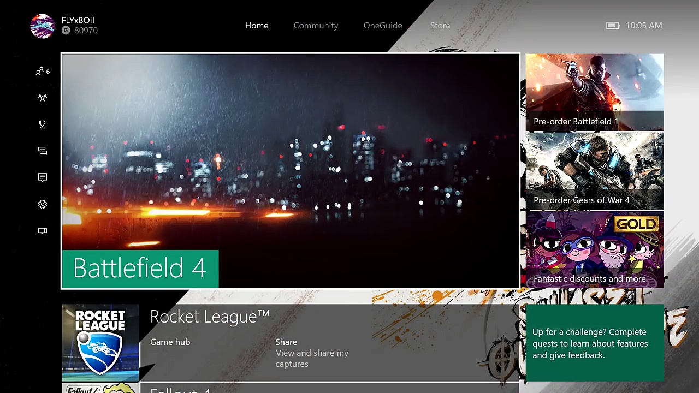Switch to the OneGuide tab

[382, 26]
